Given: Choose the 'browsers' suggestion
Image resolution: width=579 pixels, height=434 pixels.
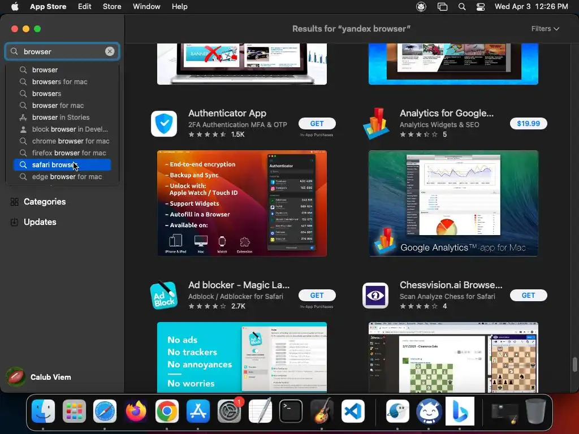Looking at the screenshot, I should [62, 93].
